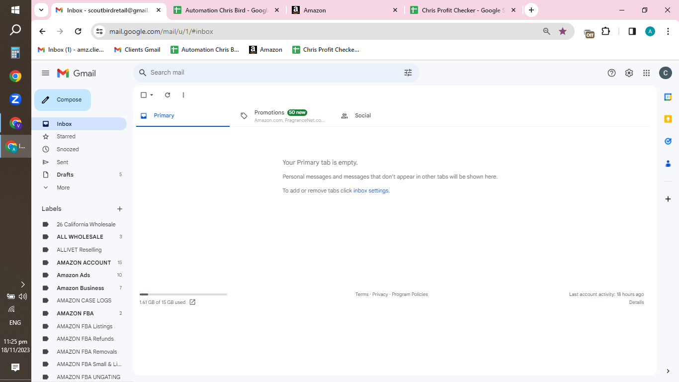The width and height of the screenshot is (679, 382).
Task: Open Chrome extensions puzzle icon
Action: coord(605,31)
